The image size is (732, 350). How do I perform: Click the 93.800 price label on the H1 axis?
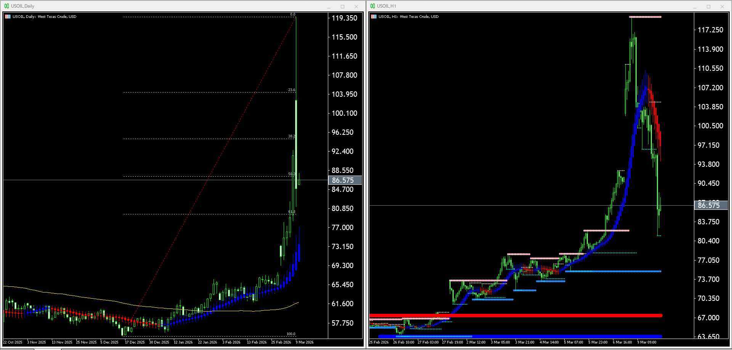coord(708,164)
